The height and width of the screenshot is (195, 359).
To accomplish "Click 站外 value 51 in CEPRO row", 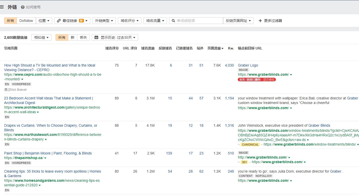I will click(x=201, y=65).
